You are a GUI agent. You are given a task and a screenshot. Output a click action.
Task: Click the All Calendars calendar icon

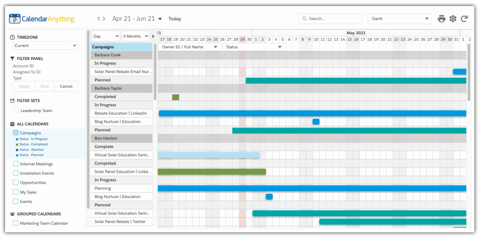pyautogui.click(x=12, y=124)
